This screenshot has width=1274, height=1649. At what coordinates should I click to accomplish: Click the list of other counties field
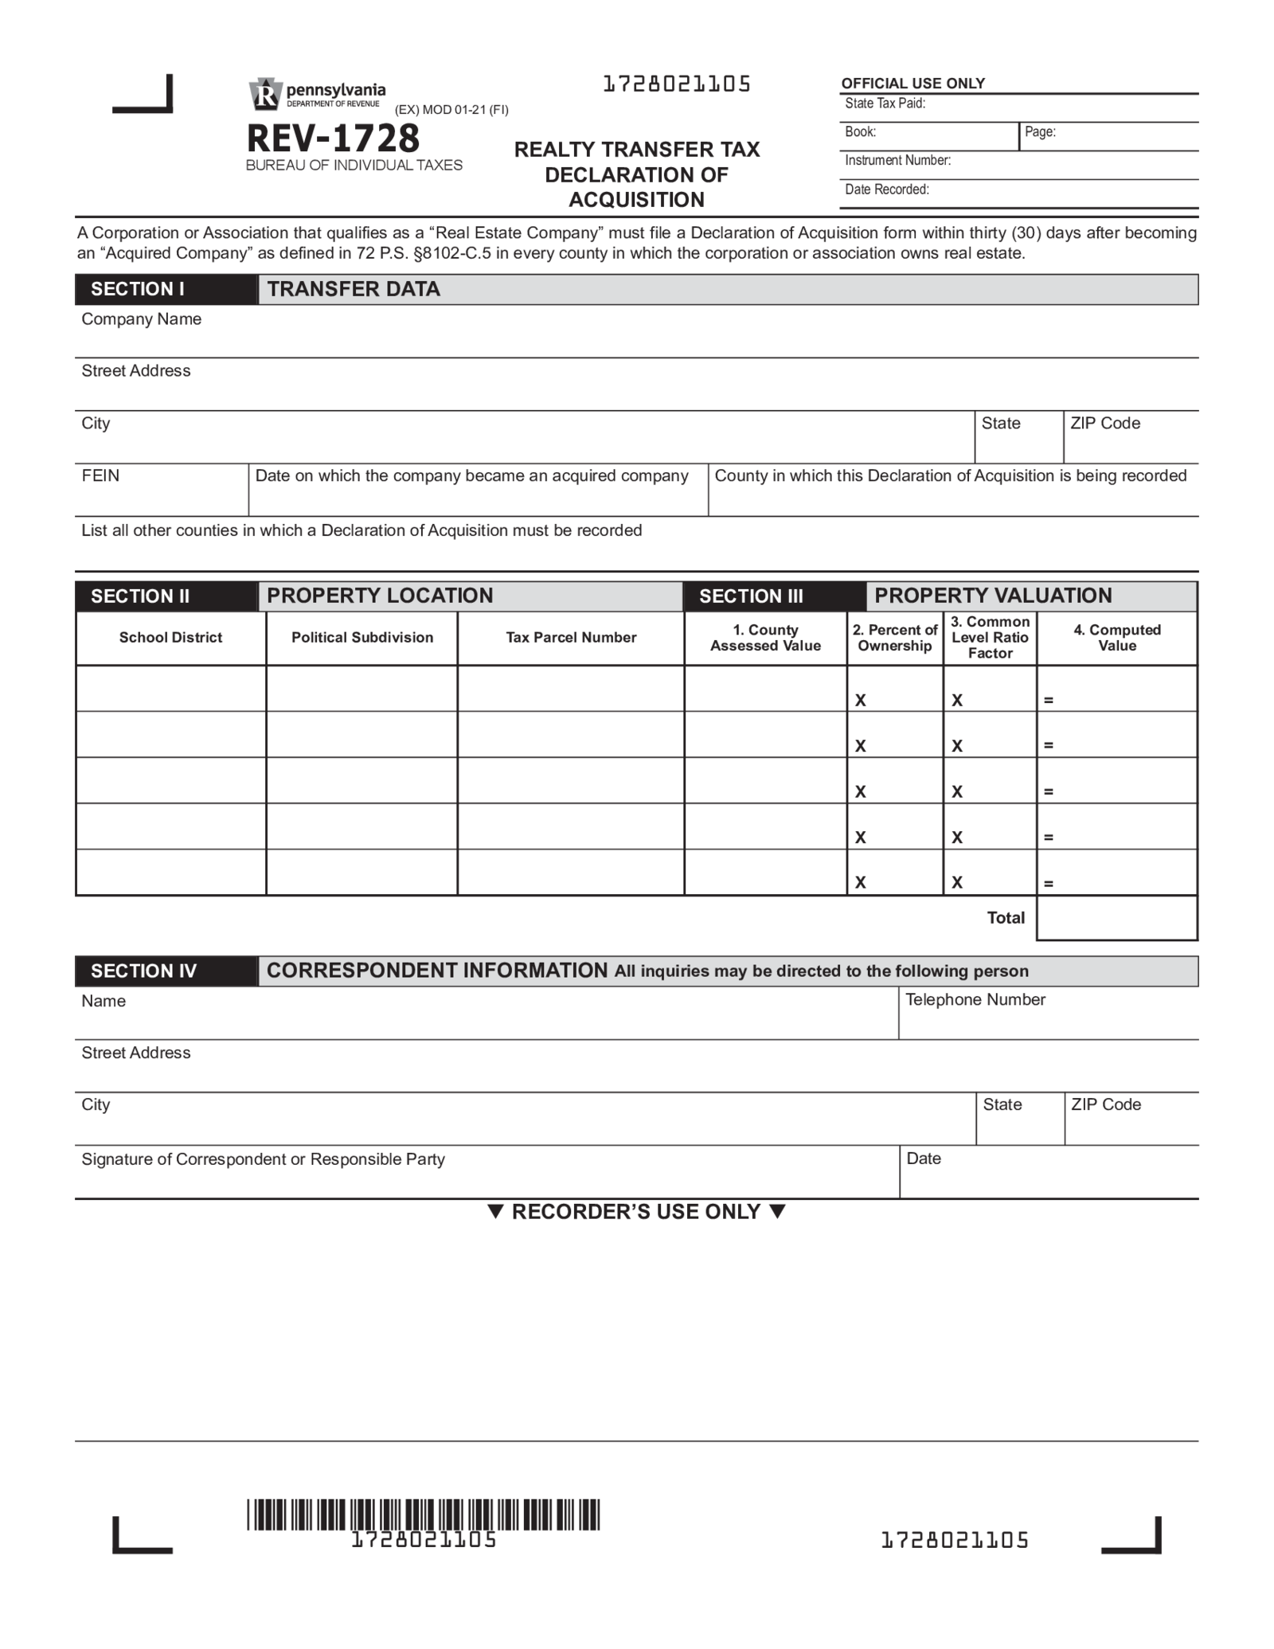637,544
